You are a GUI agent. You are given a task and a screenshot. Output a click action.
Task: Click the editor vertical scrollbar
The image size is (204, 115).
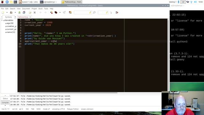click(x=168, y=55)
